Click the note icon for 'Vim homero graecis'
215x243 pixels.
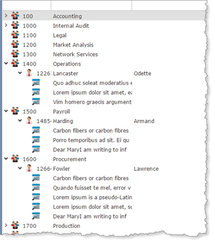point(36,102)
